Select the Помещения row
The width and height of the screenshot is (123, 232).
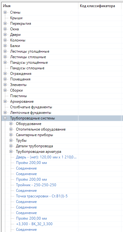point(20,79)
